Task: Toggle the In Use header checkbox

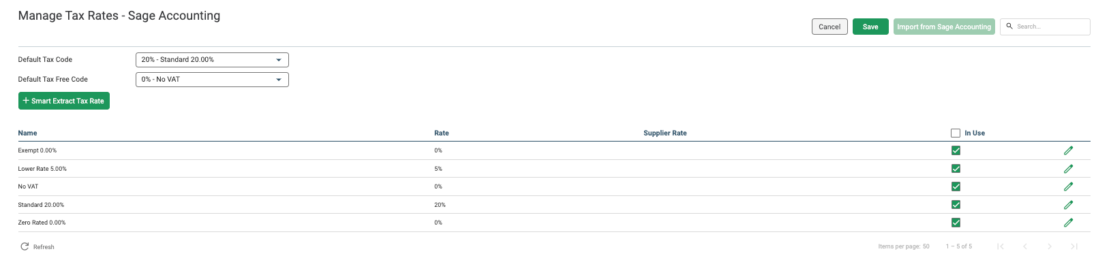Action: tap(956, 133)
